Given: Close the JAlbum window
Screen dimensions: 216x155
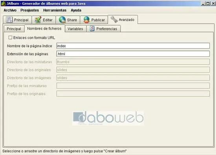Looking at the screenshot, I should [x=213, y=4].
